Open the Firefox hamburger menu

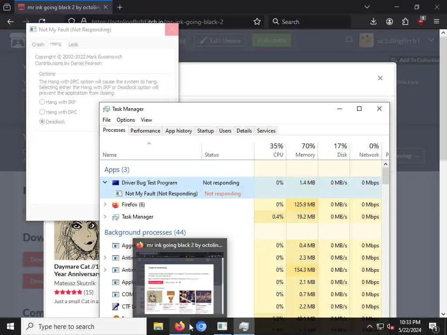(437, 22)
